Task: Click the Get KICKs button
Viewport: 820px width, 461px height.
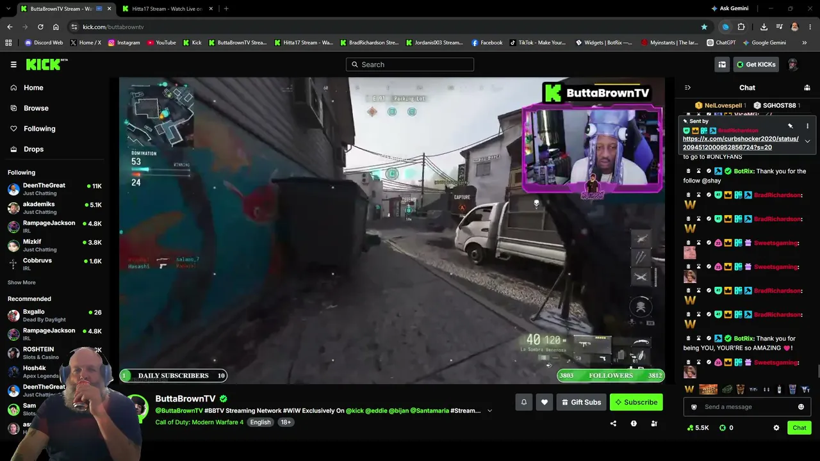Action: coord(756,64)
